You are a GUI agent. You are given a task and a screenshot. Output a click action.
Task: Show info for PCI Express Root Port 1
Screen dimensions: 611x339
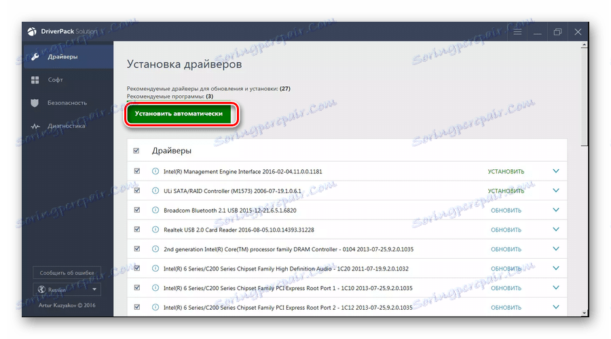coord(155,288)
